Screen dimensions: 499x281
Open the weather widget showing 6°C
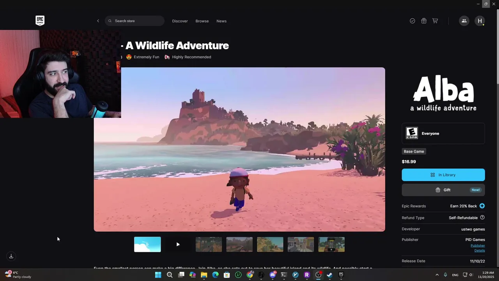click(x=18, y=275)
